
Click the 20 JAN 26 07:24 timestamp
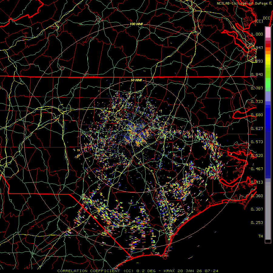[198, 271]
